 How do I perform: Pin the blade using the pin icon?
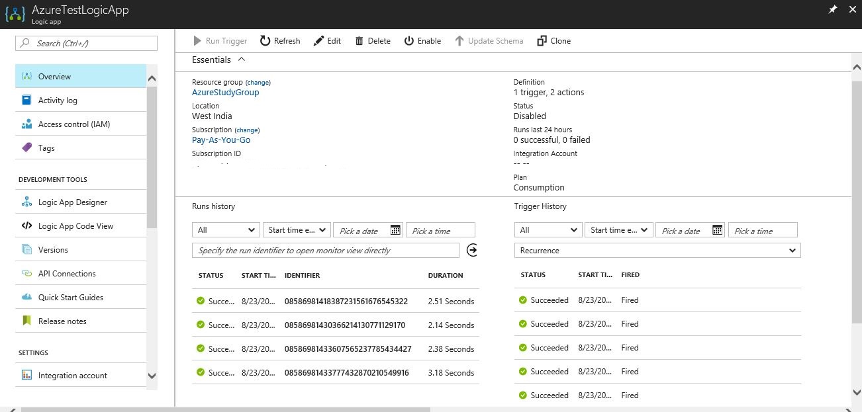(833, 9)
